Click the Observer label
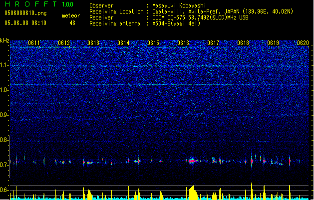Viewport: 314px width, 200px height. pyautogui.click(x=101, y=5)
